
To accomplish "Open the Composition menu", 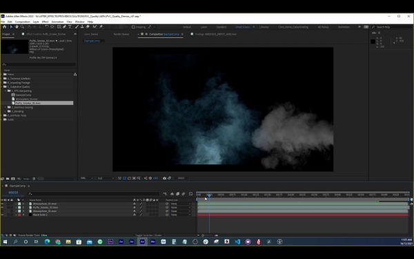I will point(23,21).
